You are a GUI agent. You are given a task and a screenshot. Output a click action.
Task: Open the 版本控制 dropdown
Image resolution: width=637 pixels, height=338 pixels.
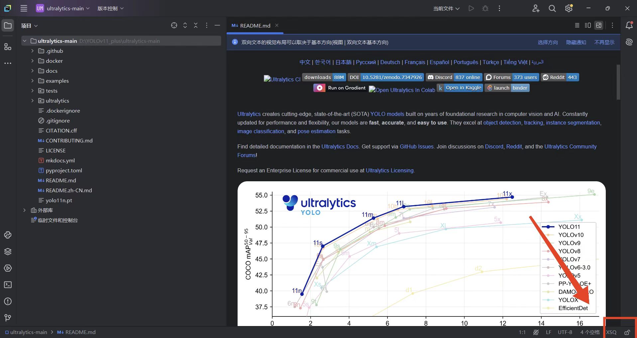[x=110, y=8]
